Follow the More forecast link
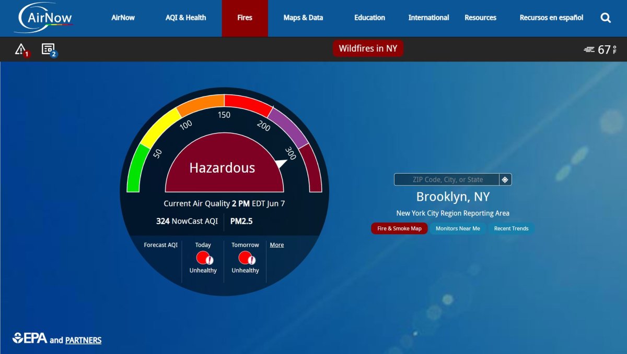627x354 pixels. click(277, 245)
